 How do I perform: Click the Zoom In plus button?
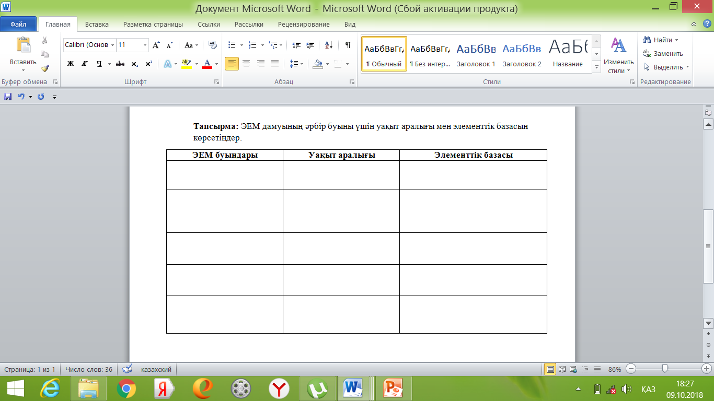707,369
